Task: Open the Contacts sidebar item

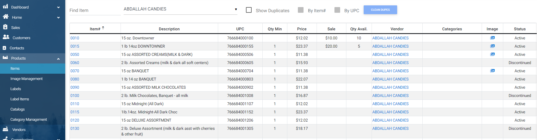Action: click(x=33, y=48)
